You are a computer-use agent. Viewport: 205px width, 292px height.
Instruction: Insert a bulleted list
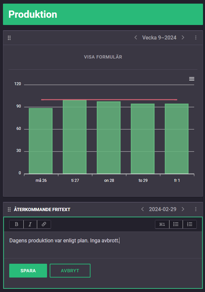click(176, 224)
